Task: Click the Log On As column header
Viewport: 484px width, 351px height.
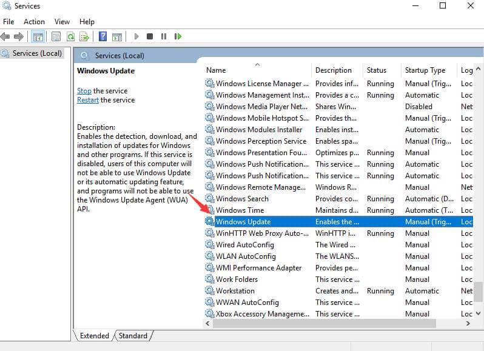Action: 466,70
